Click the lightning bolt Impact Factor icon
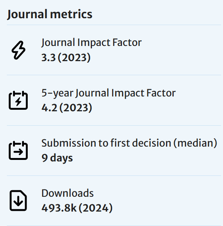 coord(19,50)
